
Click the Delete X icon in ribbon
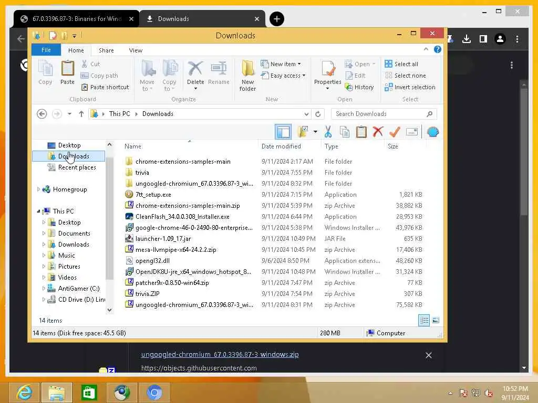[195, 69]
